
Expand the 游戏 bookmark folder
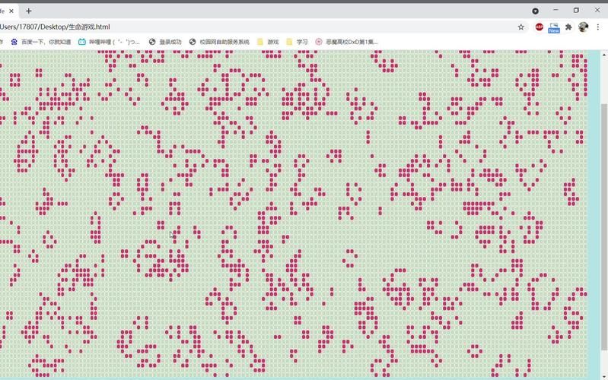pyautogui.click(x=268, y=42)
